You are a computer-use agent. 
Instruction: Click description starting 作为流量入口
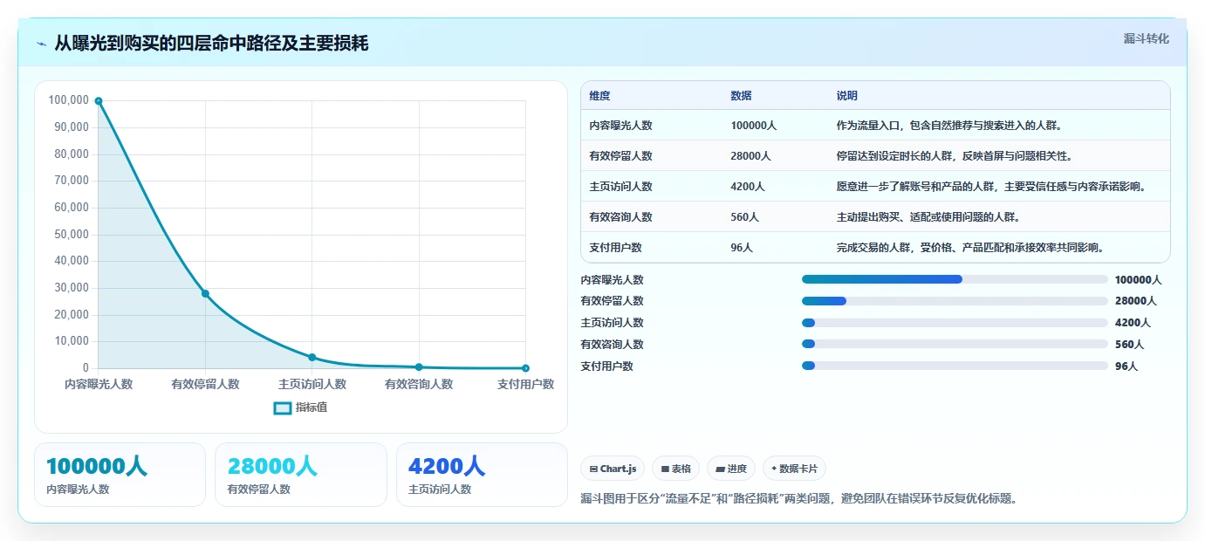coord(948,126)
